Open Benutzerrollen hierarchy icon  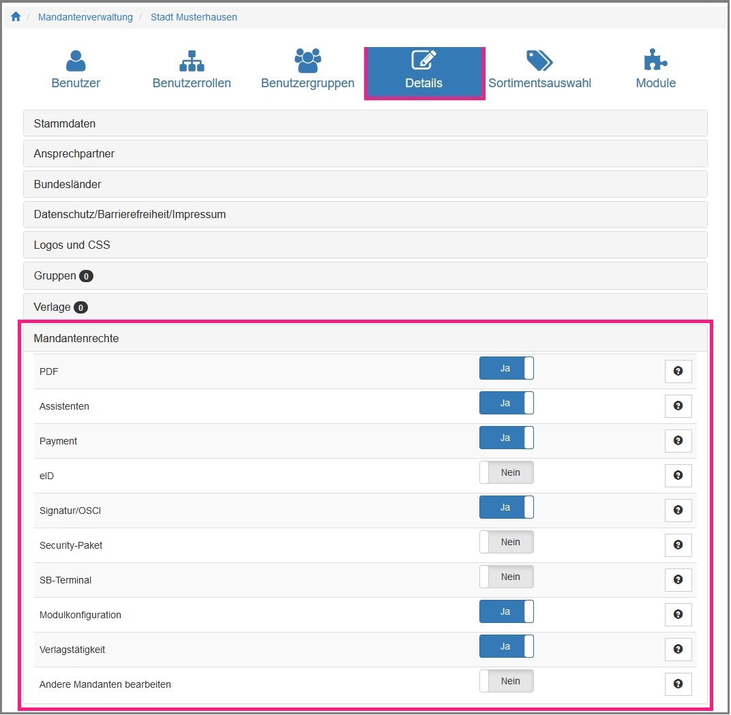click(192, 61)
